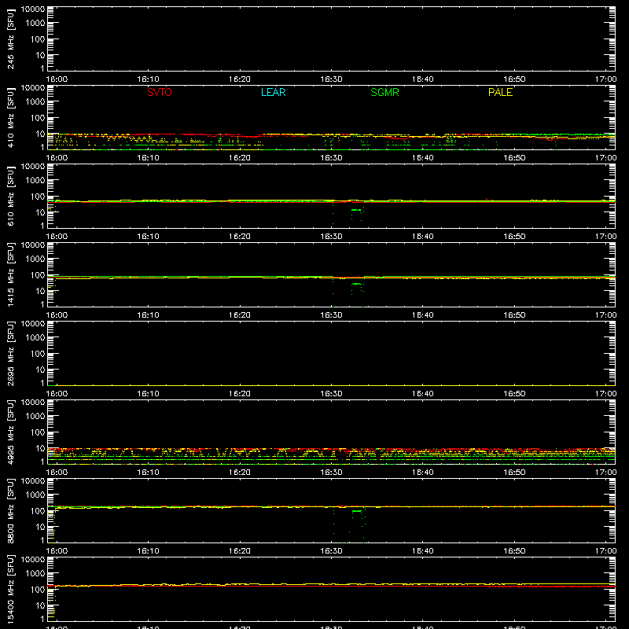This screenshot has height=629, width=629.
Task: Click the yellow PALE station label
Action: coord(500,92)
